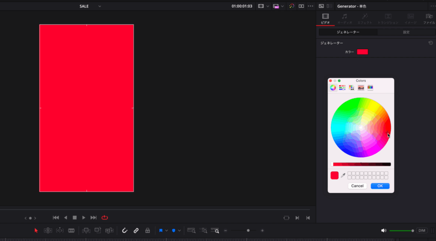The width and height of the screenshot is (436, 241).
Task: Select the Image Palettes picker mode
Action: 361,88
